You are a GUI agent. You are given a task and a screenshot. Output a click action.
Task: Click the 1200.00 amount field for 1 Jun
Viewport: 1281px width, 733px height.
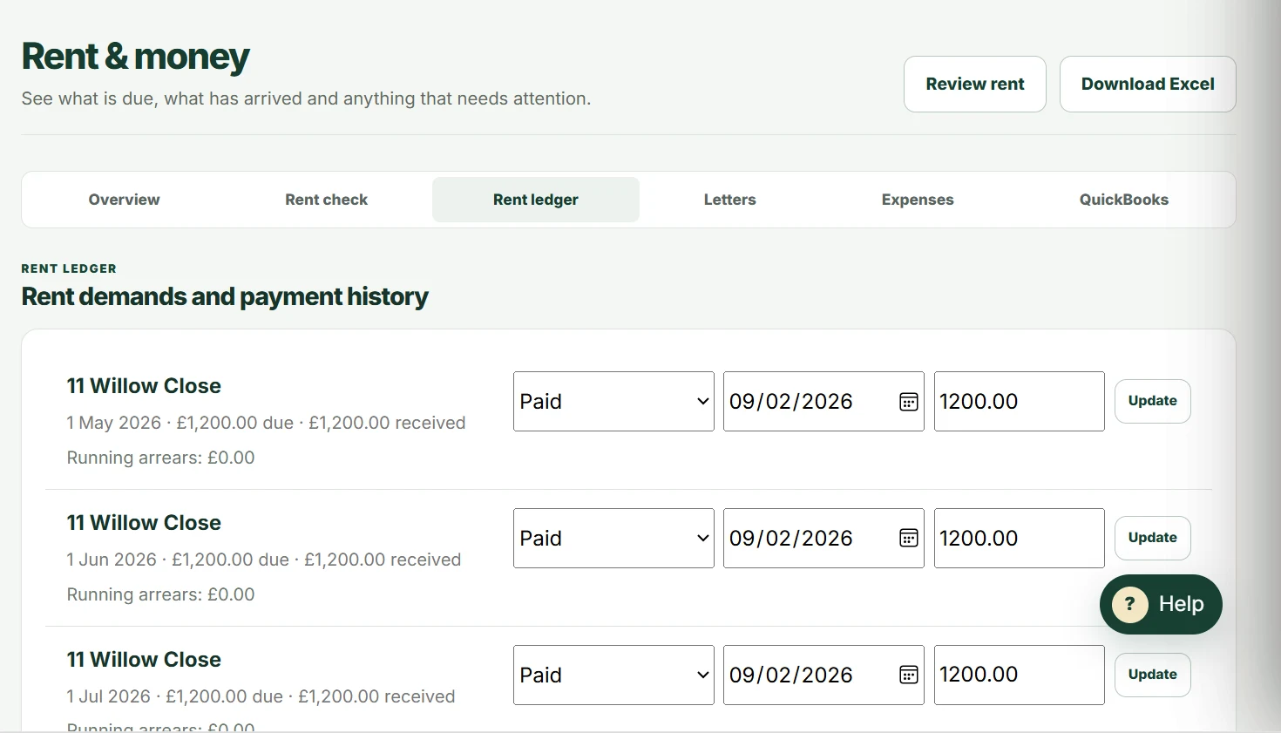coord(1019,539)
